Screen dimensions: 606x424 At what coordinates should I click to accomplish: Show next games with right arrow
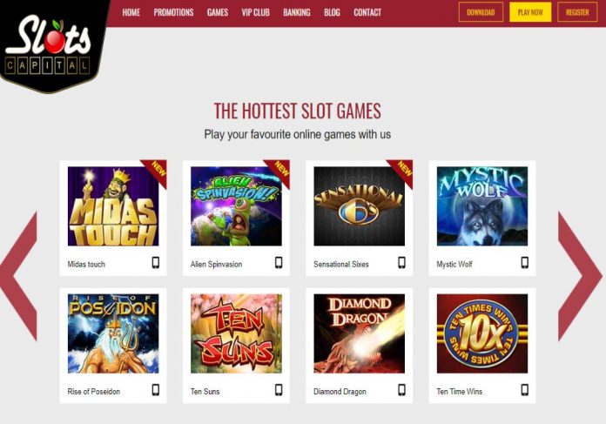point(580,276)
